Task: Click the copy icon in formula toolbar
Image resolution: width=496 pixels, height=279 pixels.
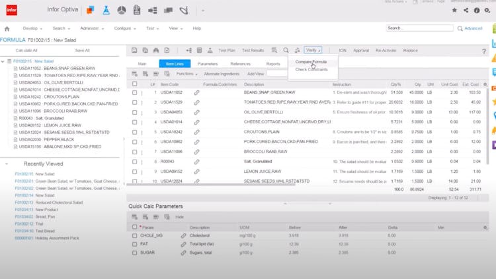Action: [x=145, y=50]
